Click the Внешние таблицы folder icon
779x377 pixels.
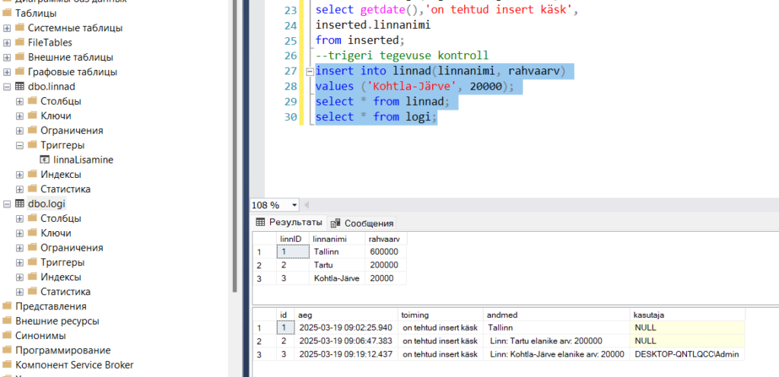(x=19, y=58)
